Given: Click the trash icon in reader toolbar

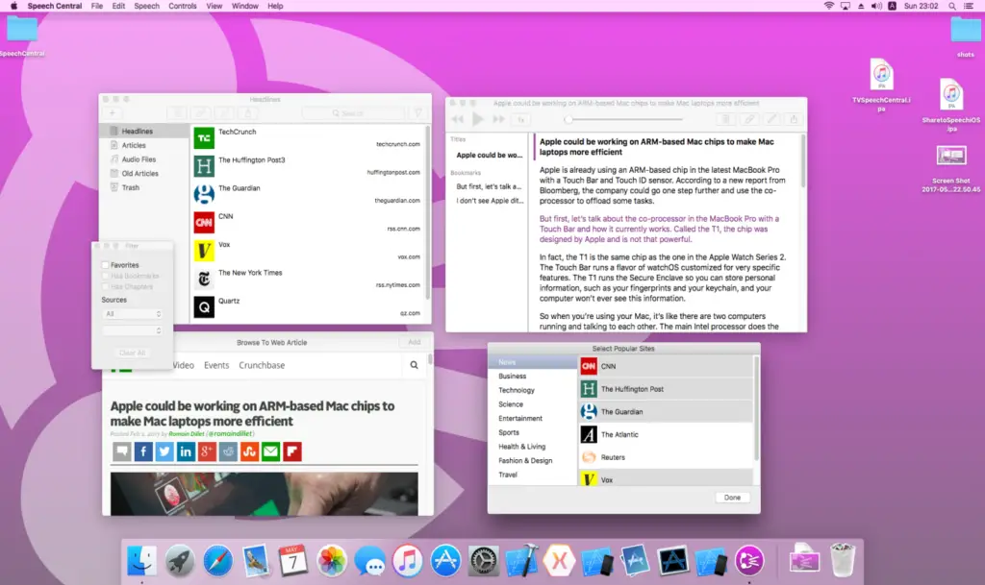Looking at the screenshot, I should coord(725,119).
